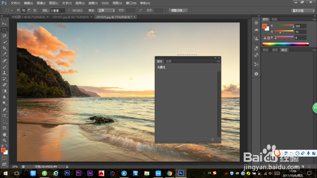Select the Rectangle shape tool
317x178 pixels.
4,128
